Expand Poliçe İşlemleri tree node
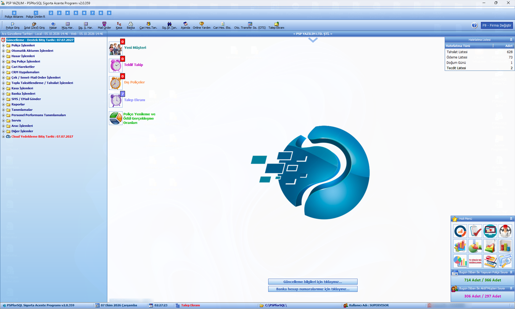 (x=4, y=45)
